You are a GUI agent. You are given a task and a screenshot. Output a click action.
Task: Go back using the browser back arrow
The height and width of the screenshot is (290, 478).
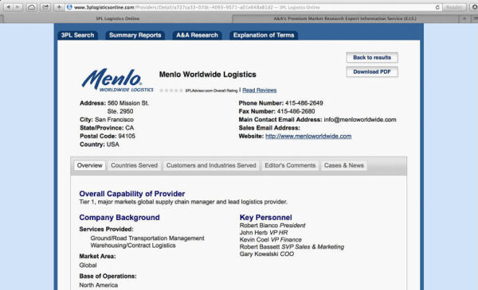click(x=8, y=7)
